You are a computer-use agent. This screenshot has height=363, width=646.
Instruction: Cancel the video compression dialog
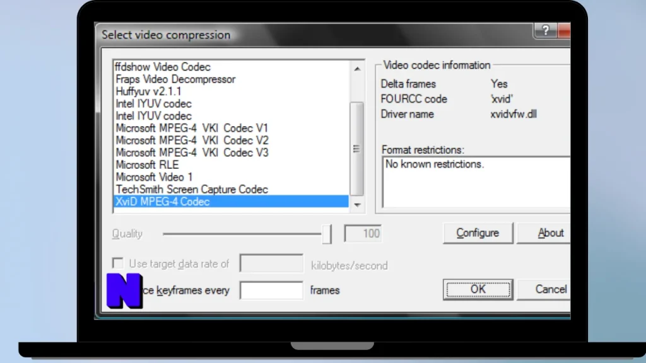[544, 289]
